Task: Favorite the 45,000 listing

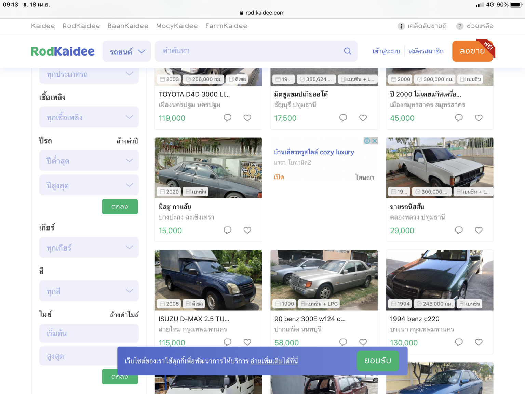Action: tap(479, 118)
